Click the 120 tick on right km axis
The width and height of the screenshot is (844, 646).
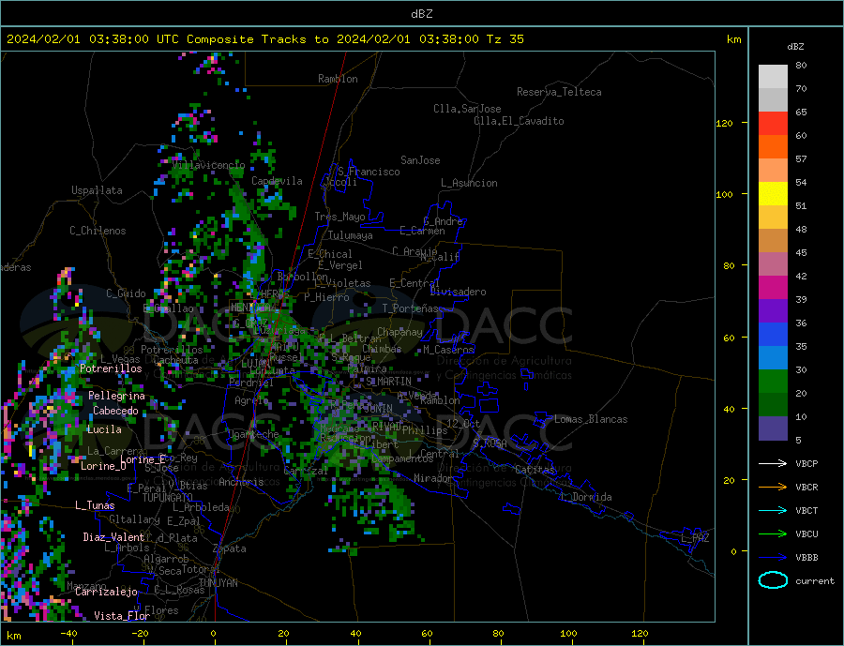725,123
